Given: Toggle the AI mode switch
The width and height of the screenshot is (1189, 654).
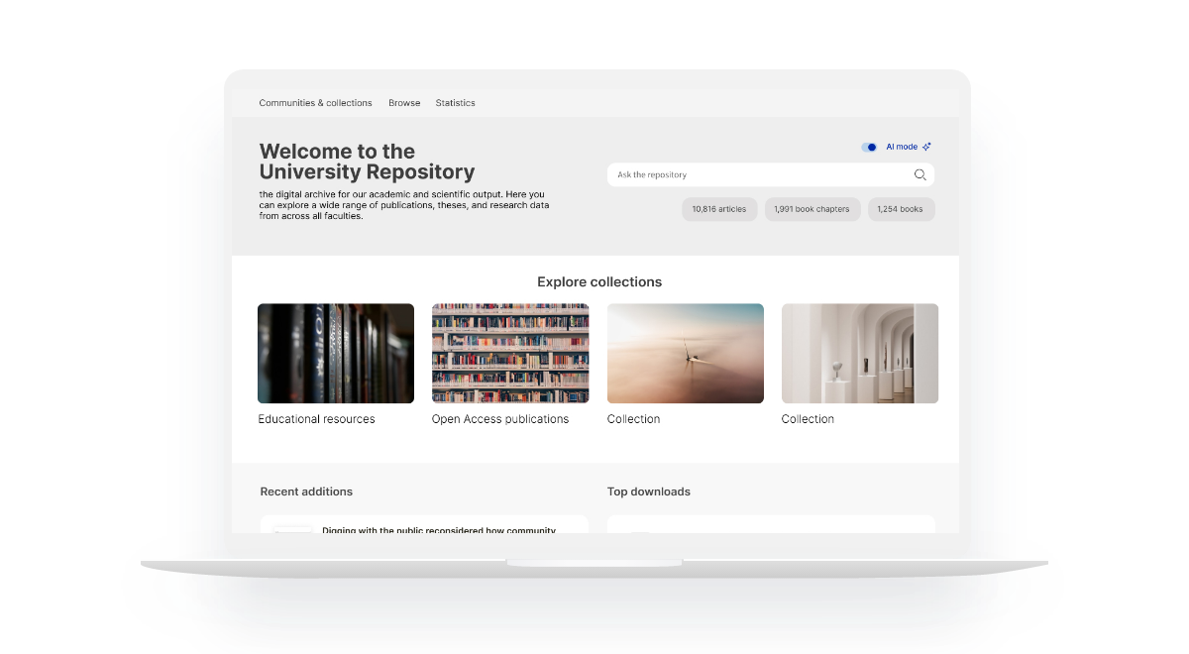Looking at the screenshot, I should coord(870,147).
